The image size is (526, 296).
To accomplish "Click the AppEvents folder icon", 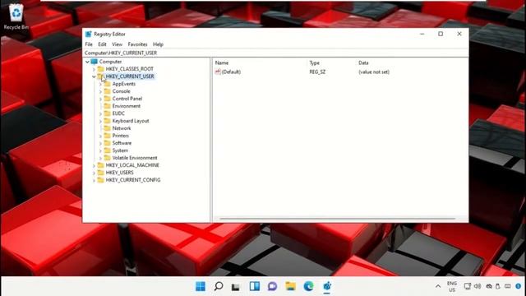I will click(108, 84).
